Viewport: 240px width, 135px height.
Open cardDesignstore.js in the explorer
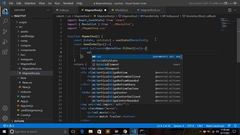click(x=31, y=110)
